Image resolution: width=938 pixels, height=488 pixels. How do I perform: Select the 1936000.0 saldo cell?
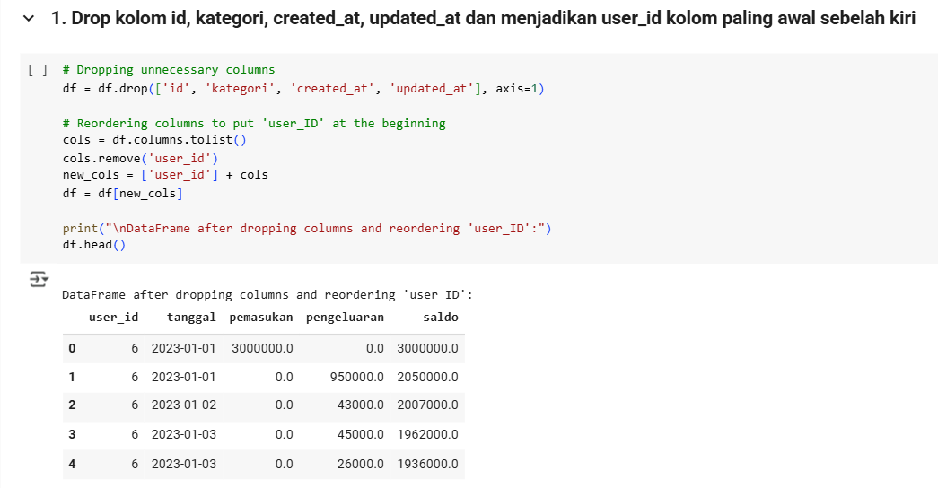[x=427, y=464]
